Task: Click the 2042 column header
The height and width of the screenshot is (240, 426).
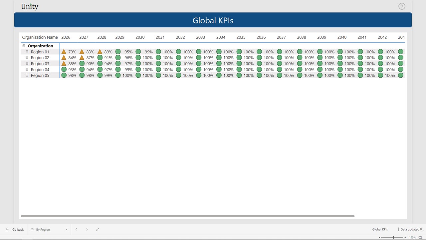Action: click(x=382, y=37)
